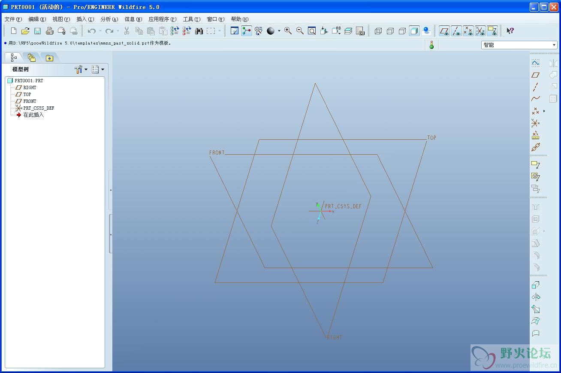Select the No Hidden display icon
Image resolution: width=561 pixels, height=373 pixels.
click(x=402, y=31)
